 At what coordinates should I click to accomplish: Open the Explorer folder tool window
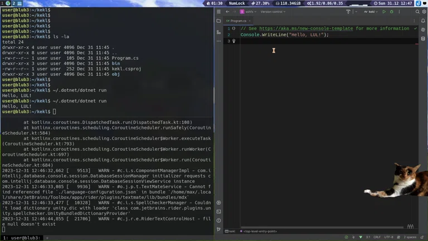coord(218,21)
